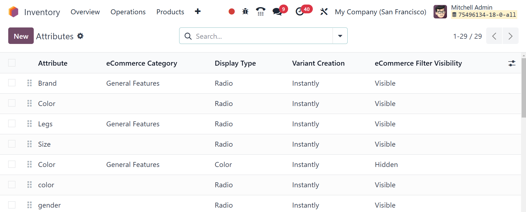Screen dimensions: 526x212
Task: Open the VoIP phone icon
Action: pos(261,12)
